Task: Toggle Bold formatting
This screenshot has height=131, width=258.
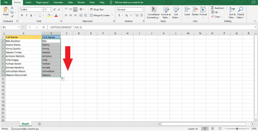Action: pos(22,15)
